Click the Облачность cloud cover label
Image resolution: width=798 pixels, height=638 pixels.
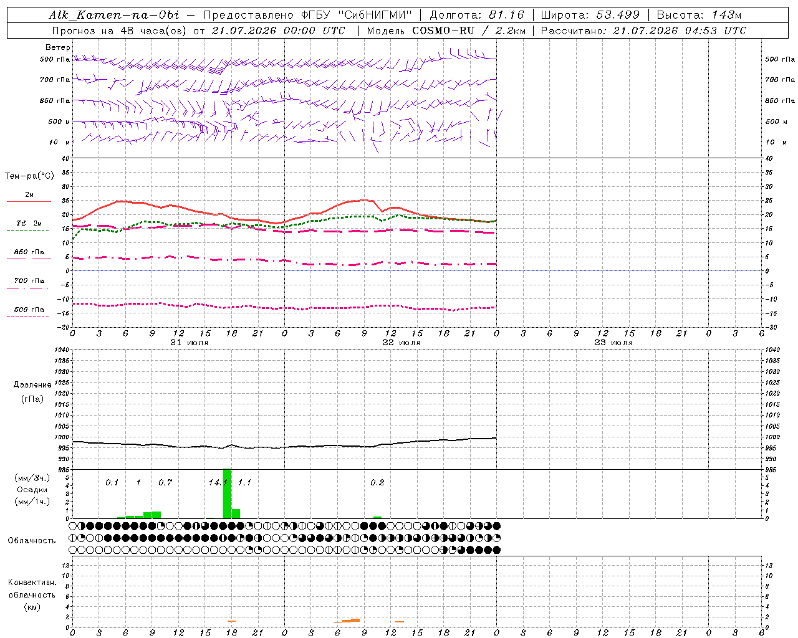click(32, 540)
